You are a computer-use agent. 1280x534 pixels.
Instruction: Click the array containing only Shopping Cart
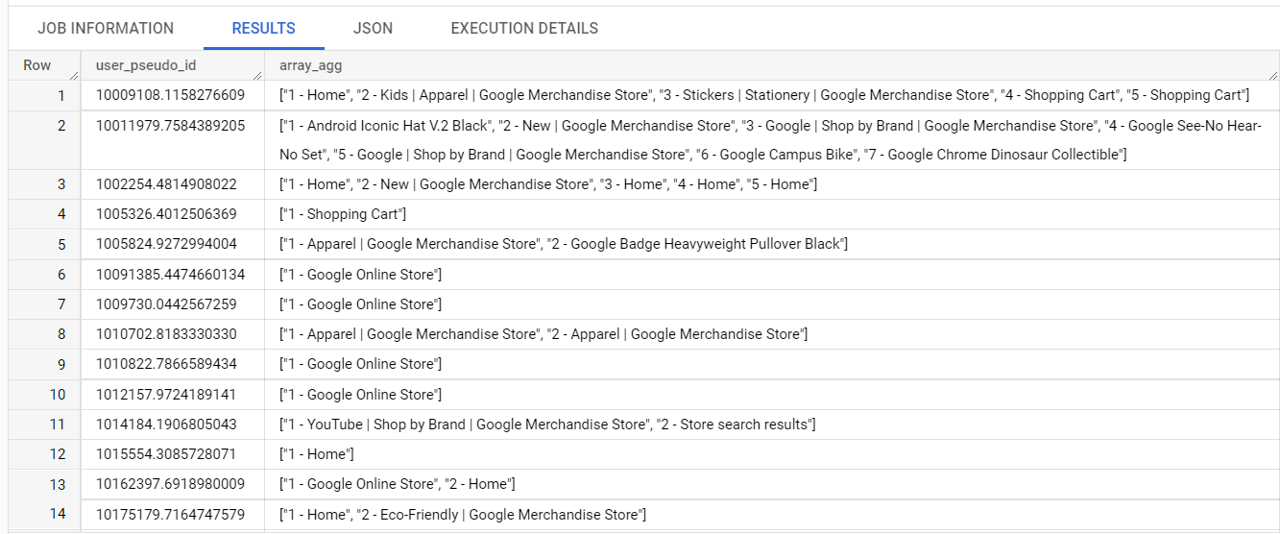point(343,214)
